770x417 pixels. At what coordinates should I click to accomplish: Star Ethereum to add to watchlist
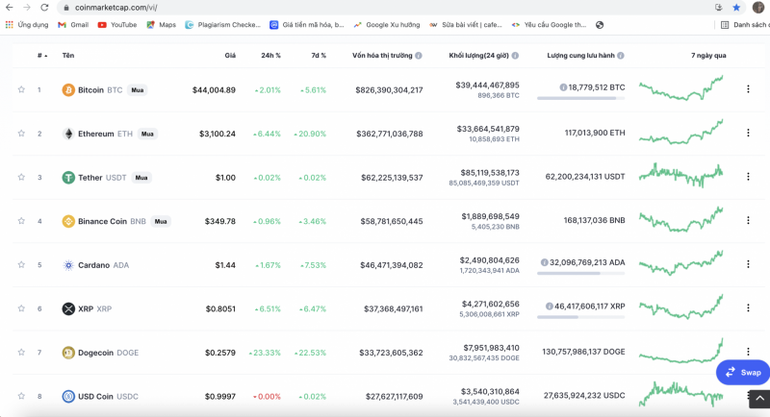tap(21, 133)
